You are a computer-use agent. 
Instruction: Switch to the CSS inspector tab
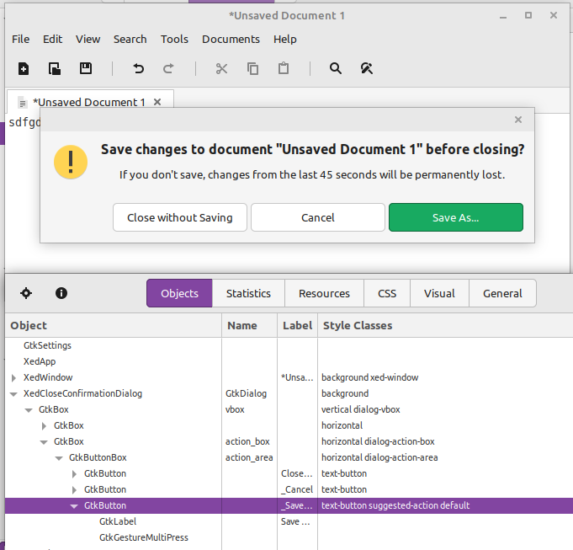tap(387, 293)
